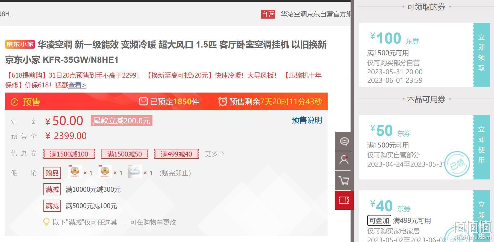This screenshot has width=494, height=242.
Task: Open the second gift product thumbnail
Action: pos(105,172)
